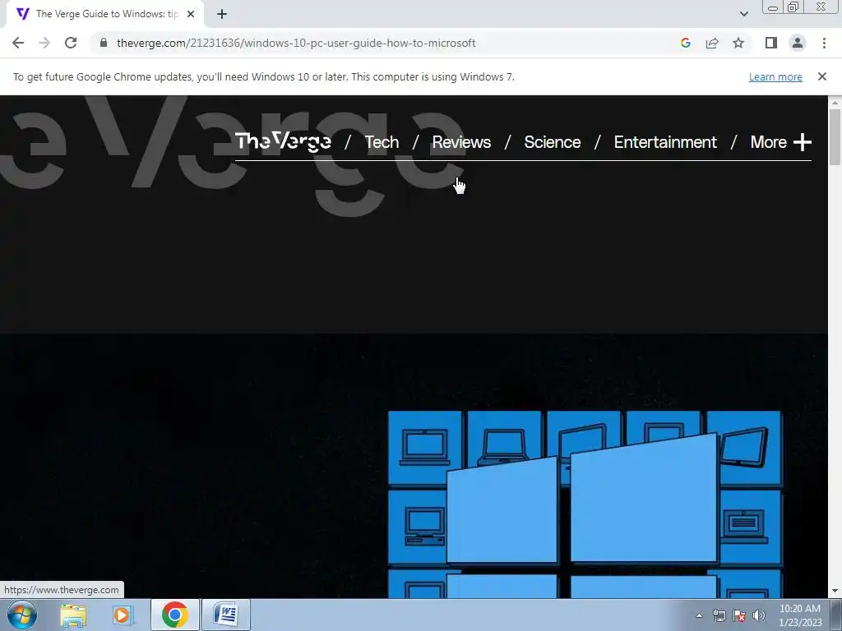Open the Learn more link
This screenshot has height=631, width=842.
(x=775, y=76)
